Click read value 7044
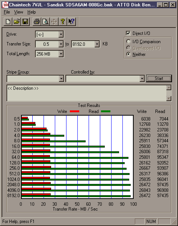 click(x=164, y=119)
